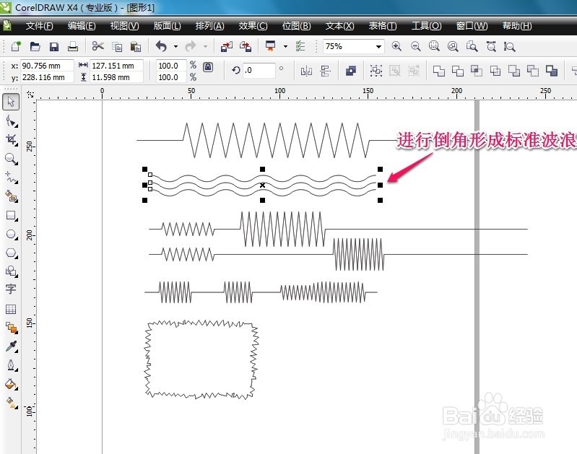Click the x position field 90.756 mm
The width and height of the screenshot is (577, 454).
click(47, 66)
